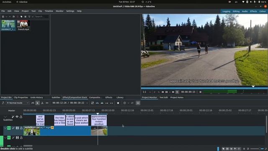
Task: Select the Spacer tool in timeline toolbar
Action: point(47,103)
